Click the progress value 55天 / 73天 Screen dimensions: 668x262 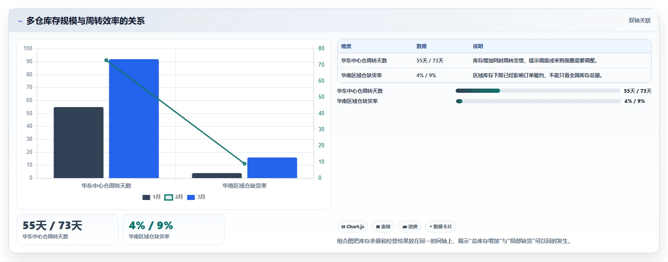638,91
